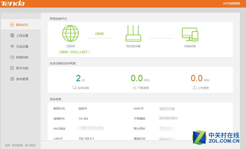Viewport: 246px width, 149px height.
Task: Open 系统管理 menu item
Action: click(21, 79)
